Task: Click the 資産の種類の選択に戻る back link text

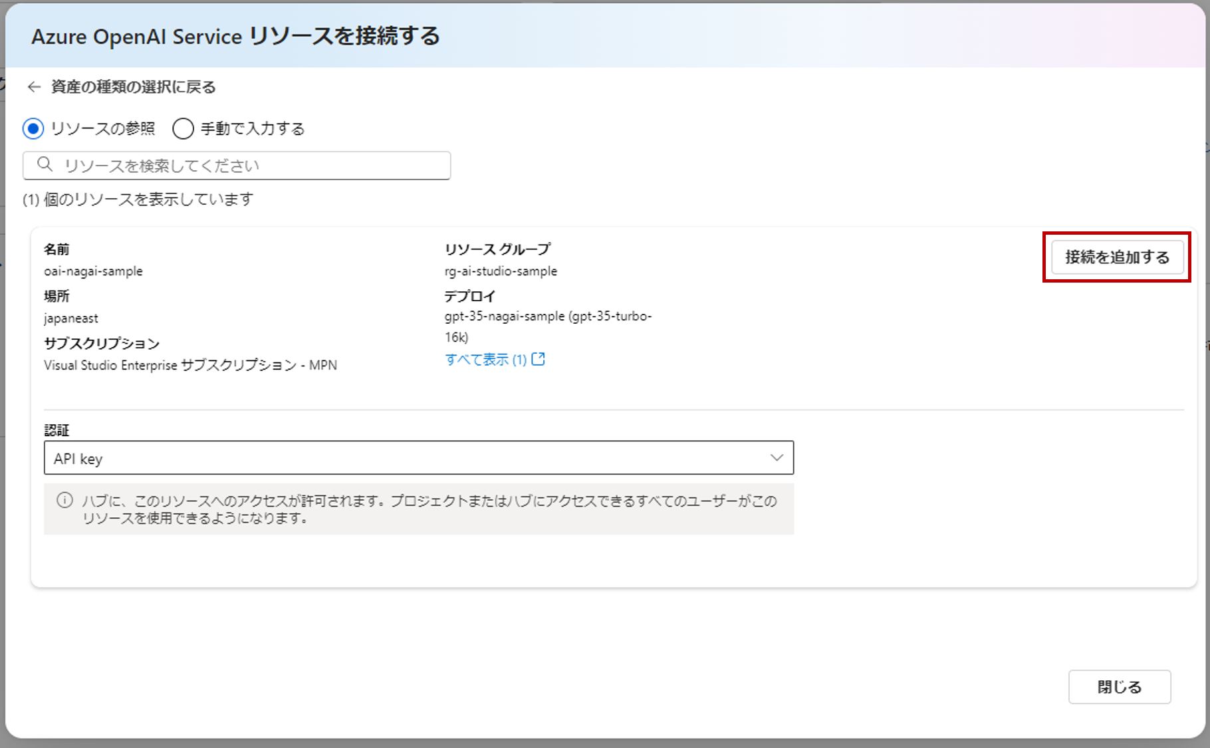Action: (133, 87)
